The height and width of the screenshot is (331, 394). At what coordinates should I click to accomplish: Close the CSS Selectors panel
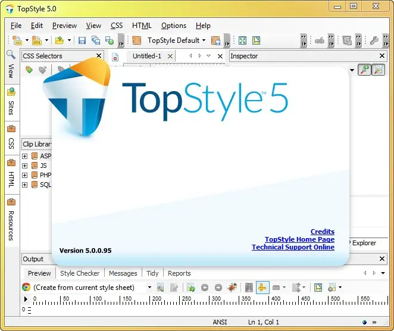tap(99, 56)
